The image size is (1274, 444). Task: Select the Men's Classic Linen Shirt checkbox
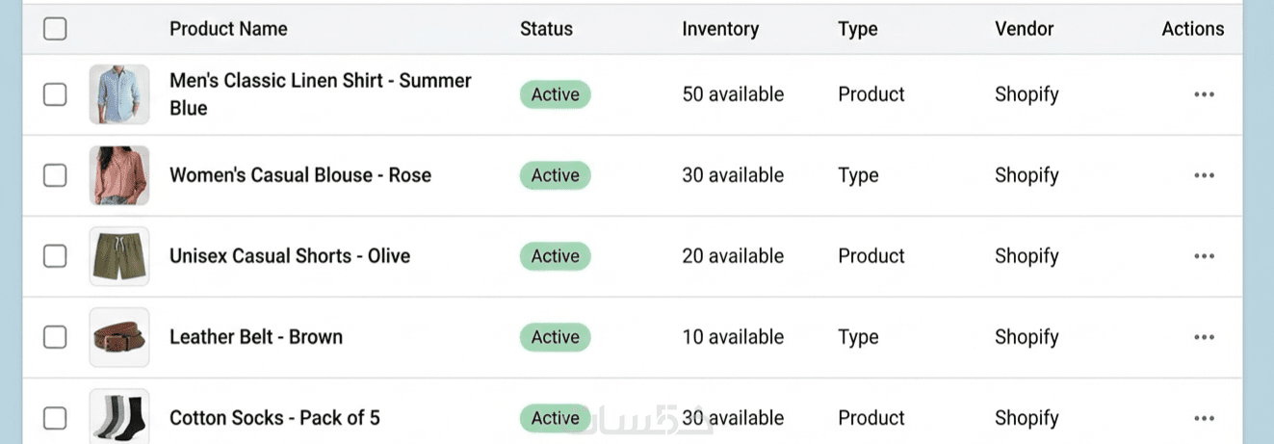pyautogui.click(x=55, y=94)
